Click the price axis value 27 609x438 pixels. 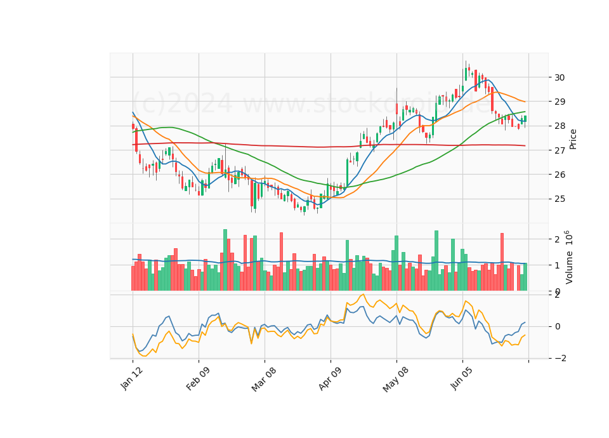click(560, 150)
